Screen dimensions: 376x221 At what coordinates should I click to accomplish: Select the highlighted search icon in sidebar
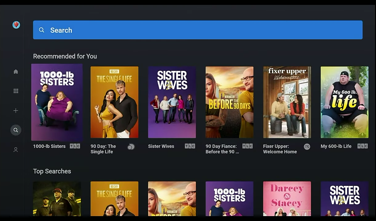(16, 130)
